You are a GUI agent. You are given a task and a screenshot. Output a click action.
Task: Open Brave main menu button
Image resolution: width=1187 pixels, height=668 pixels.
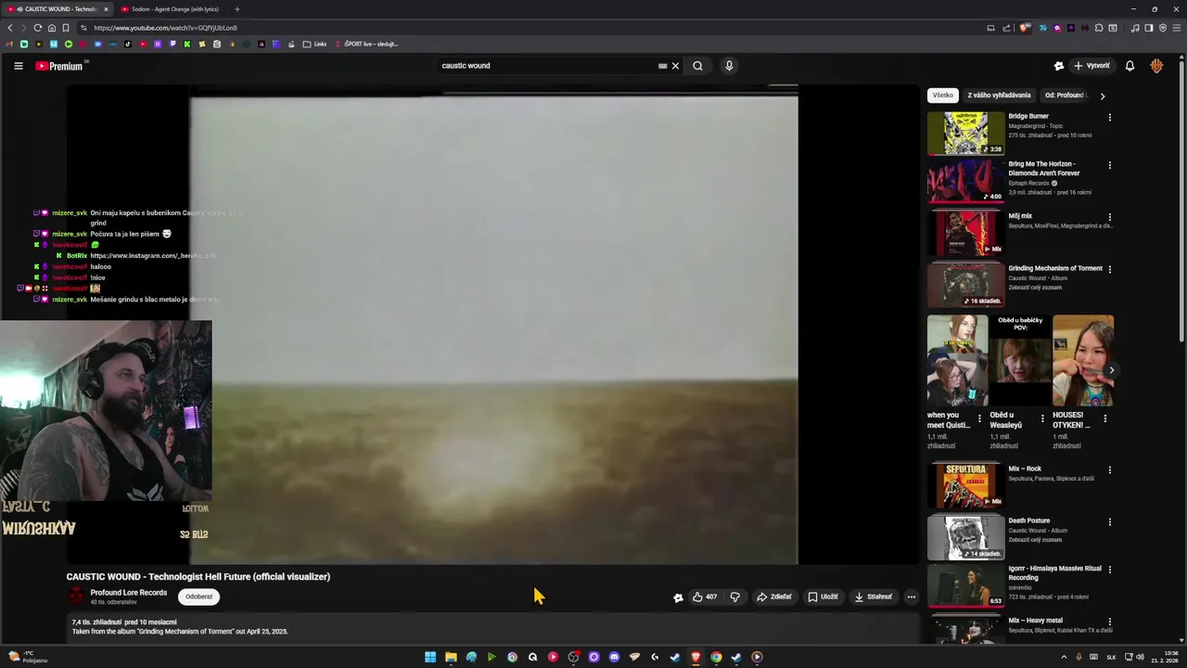click(x=1175, y=28)
